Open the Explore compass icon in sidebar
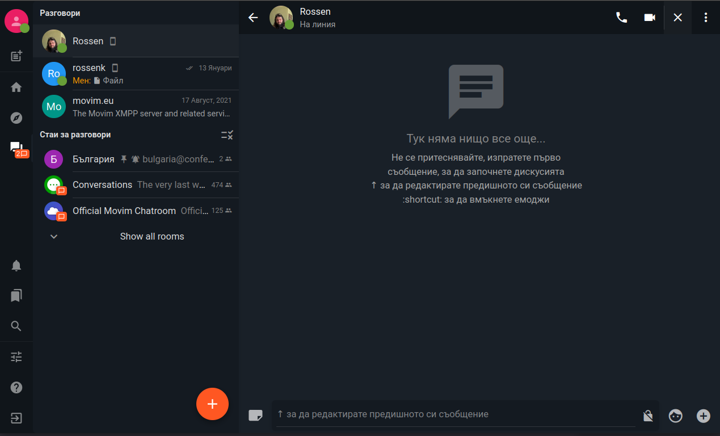Viewport: 720px width, 436px height. click(x=16, y=118)
